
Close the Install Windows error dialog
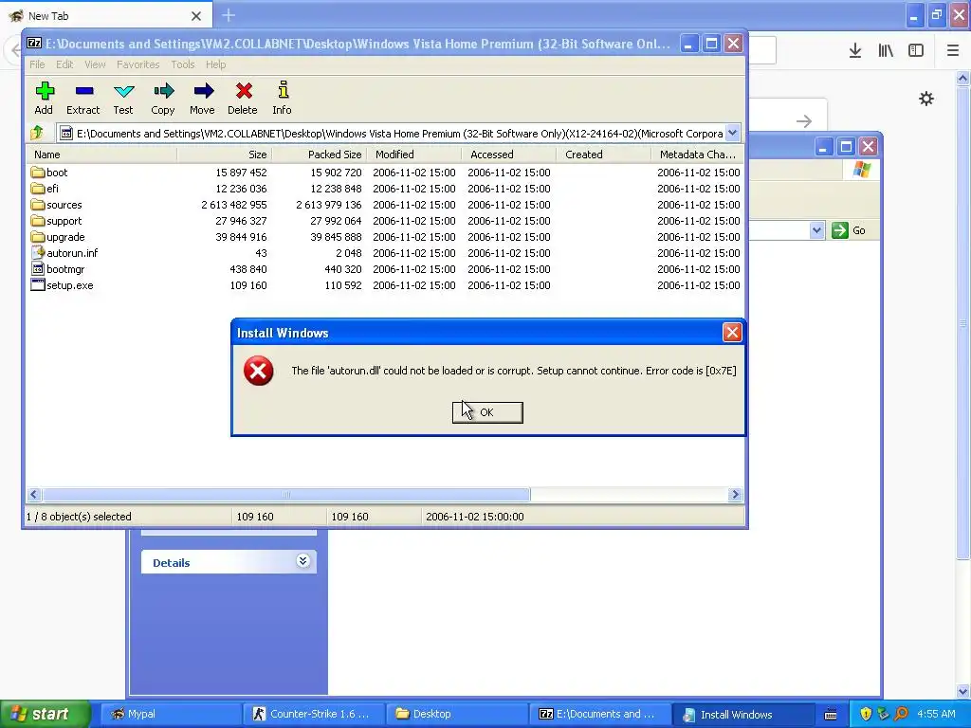[x=732, y=333]
